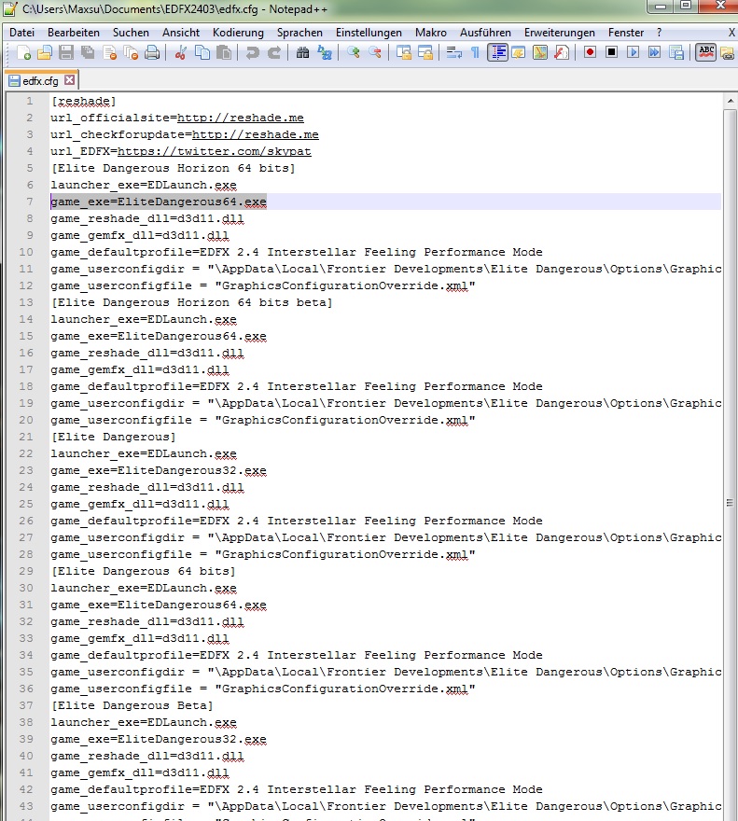Place cursor in game_exe=EliteDangerous64.exe line 7
The image size is (738, 821).
159,202
